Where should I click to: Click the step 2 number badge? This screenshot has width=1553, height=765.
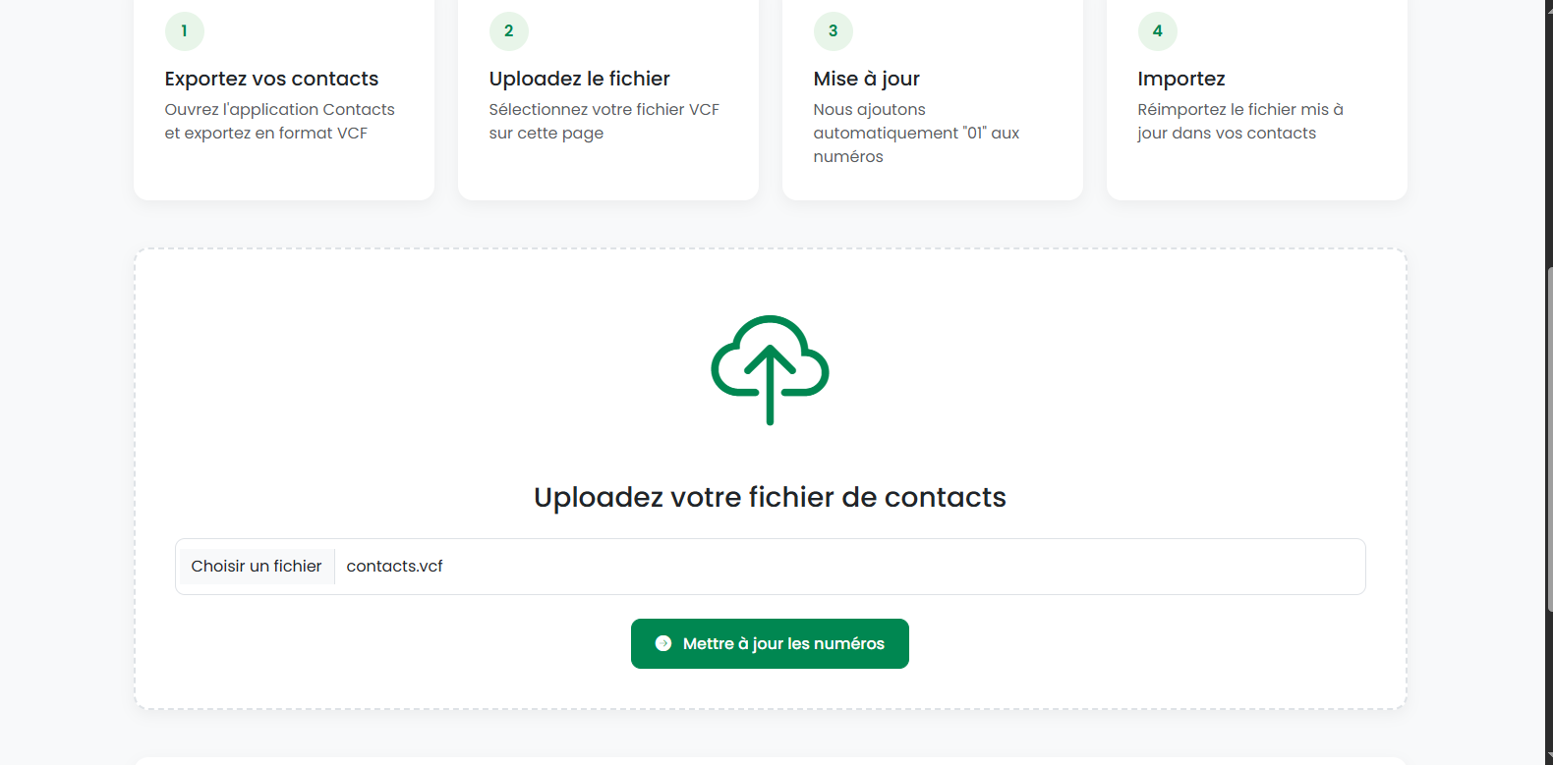(x=508, y=31)
